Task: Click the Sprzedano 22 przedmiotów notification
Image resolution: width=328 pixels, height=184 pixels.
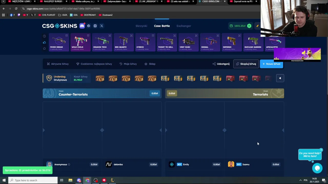Action: (27, 170)
